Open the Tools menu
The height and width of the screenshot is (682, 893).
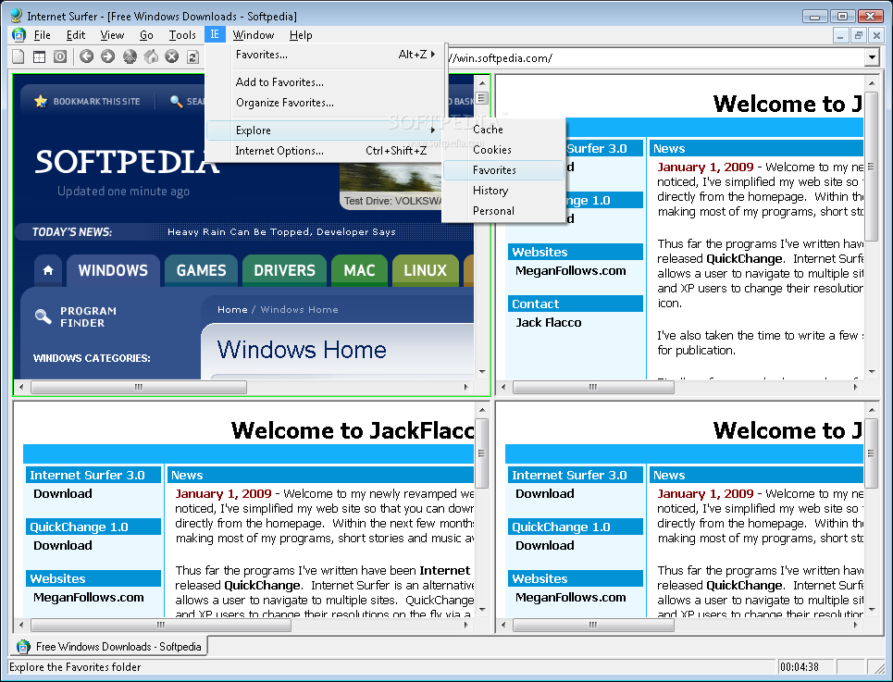coord(182,35)
